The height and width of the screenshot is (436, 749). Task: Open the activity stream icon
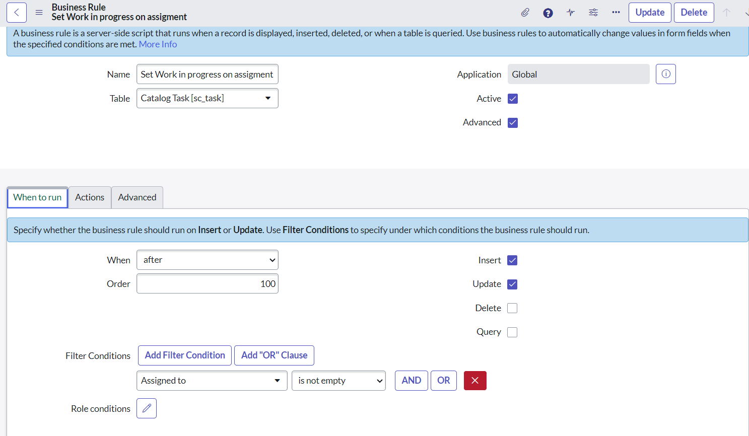coord(570,12)
